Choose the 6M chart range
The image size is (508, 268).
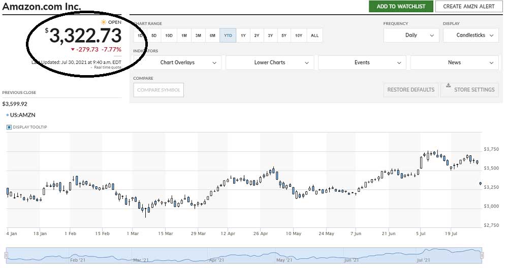[212, 36]
